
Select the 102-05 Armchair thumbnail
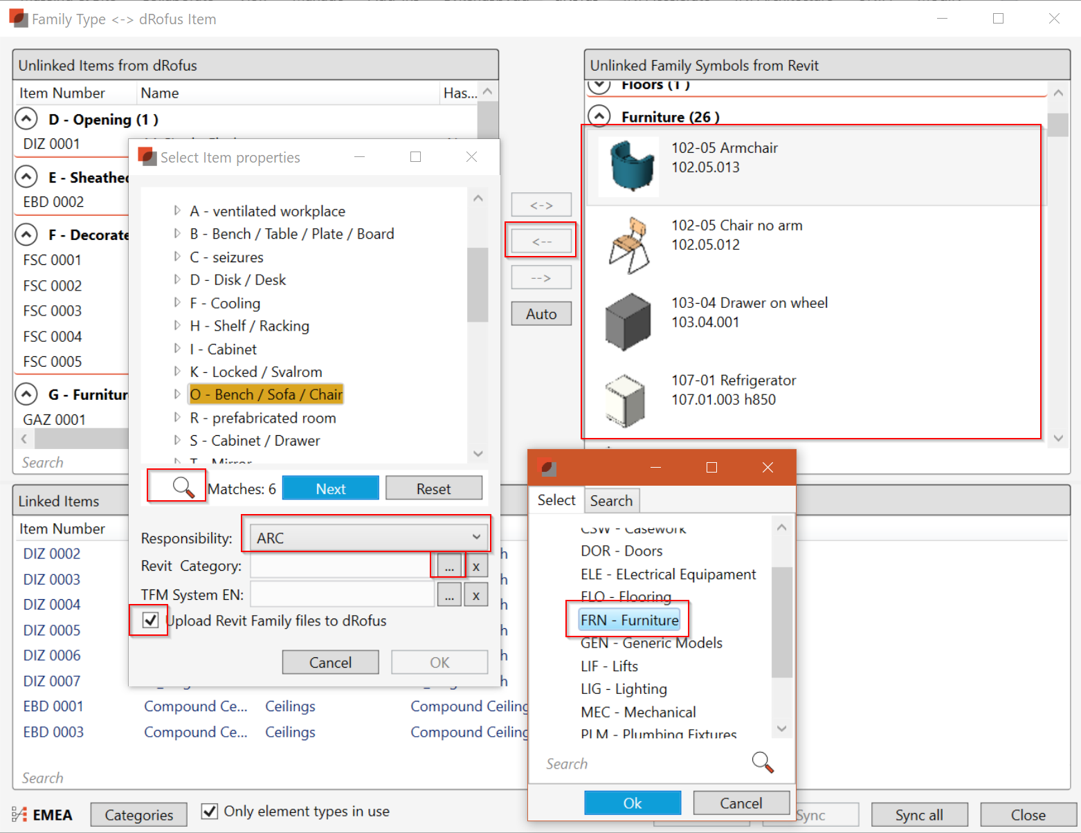629,166
